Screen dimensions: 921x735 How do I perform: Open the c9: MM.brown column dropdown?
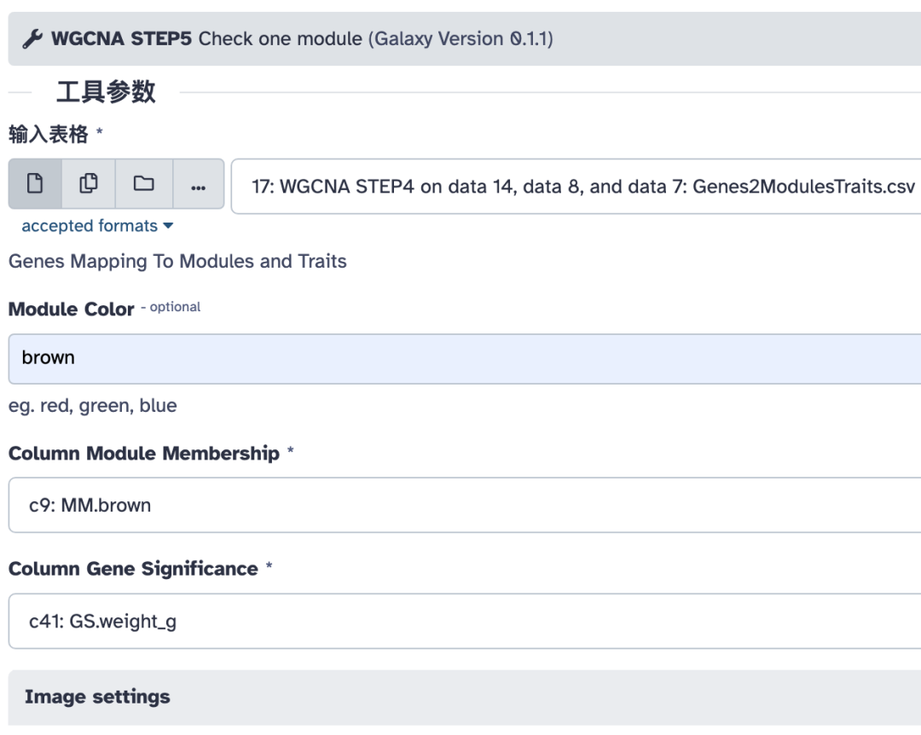pos(460,505)
